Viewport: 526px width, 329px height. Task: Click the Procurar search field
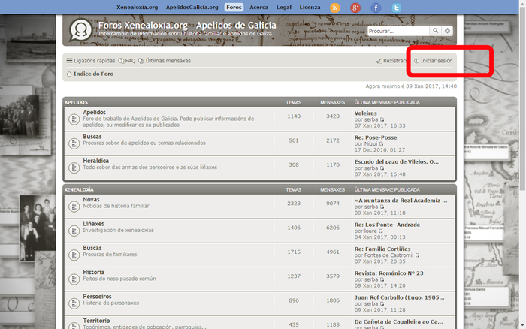[x=398, y=31]
